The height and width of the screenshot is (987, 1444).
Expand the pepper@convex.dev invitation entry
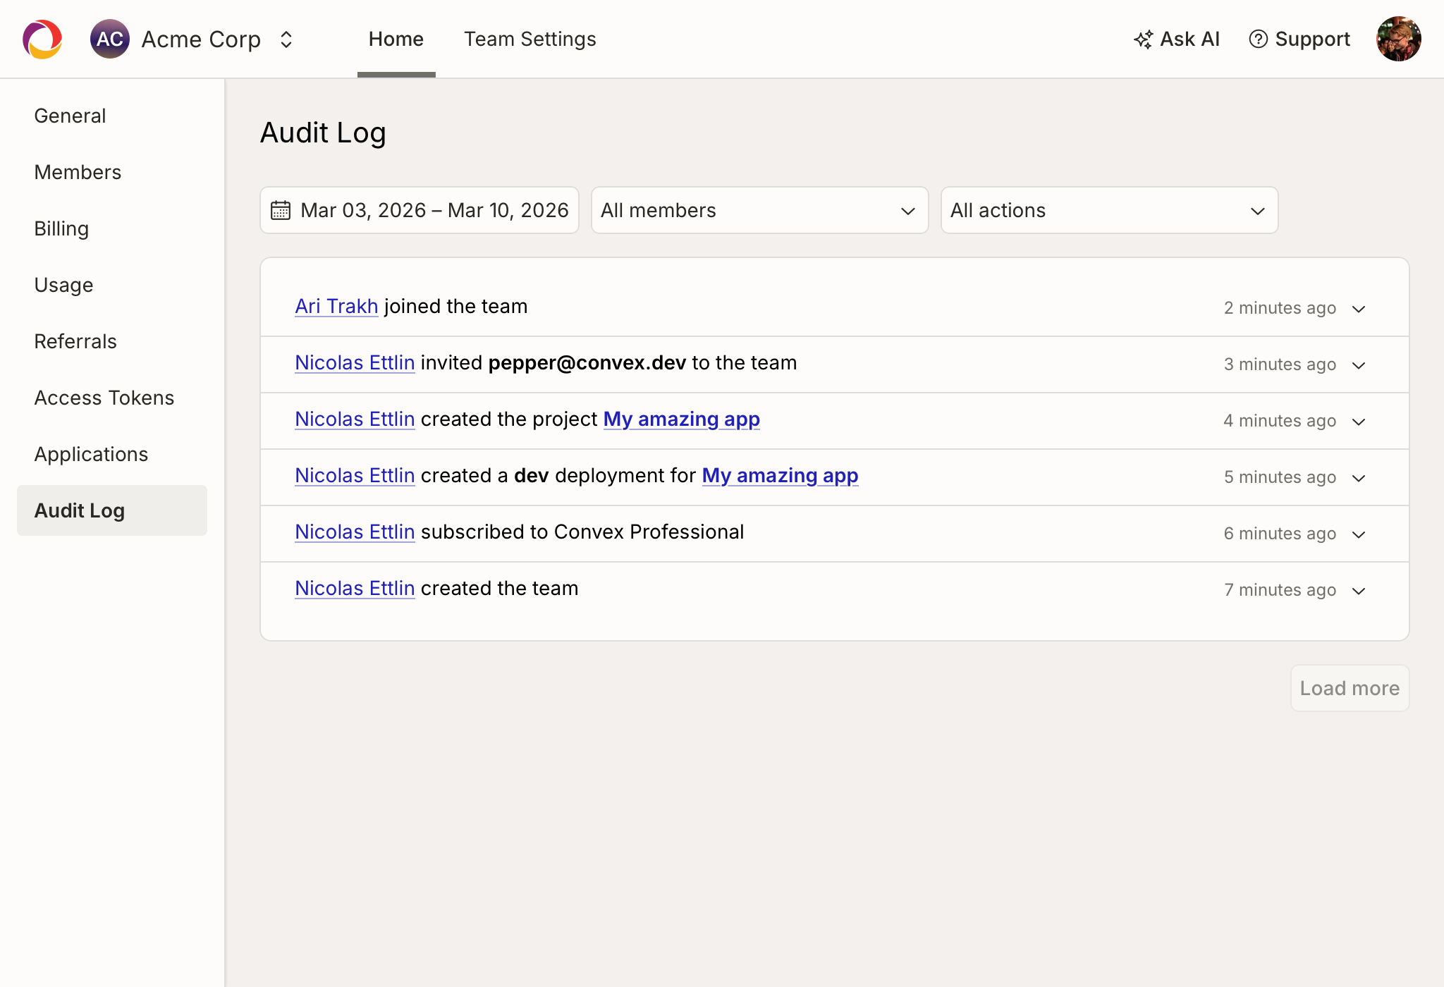click(1360, 364)
